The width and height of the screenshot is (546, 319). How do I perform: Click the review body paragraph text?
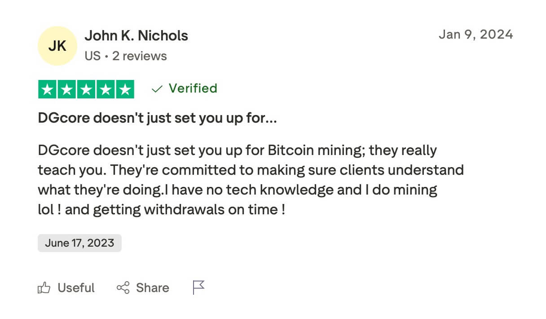click(251, 180)
